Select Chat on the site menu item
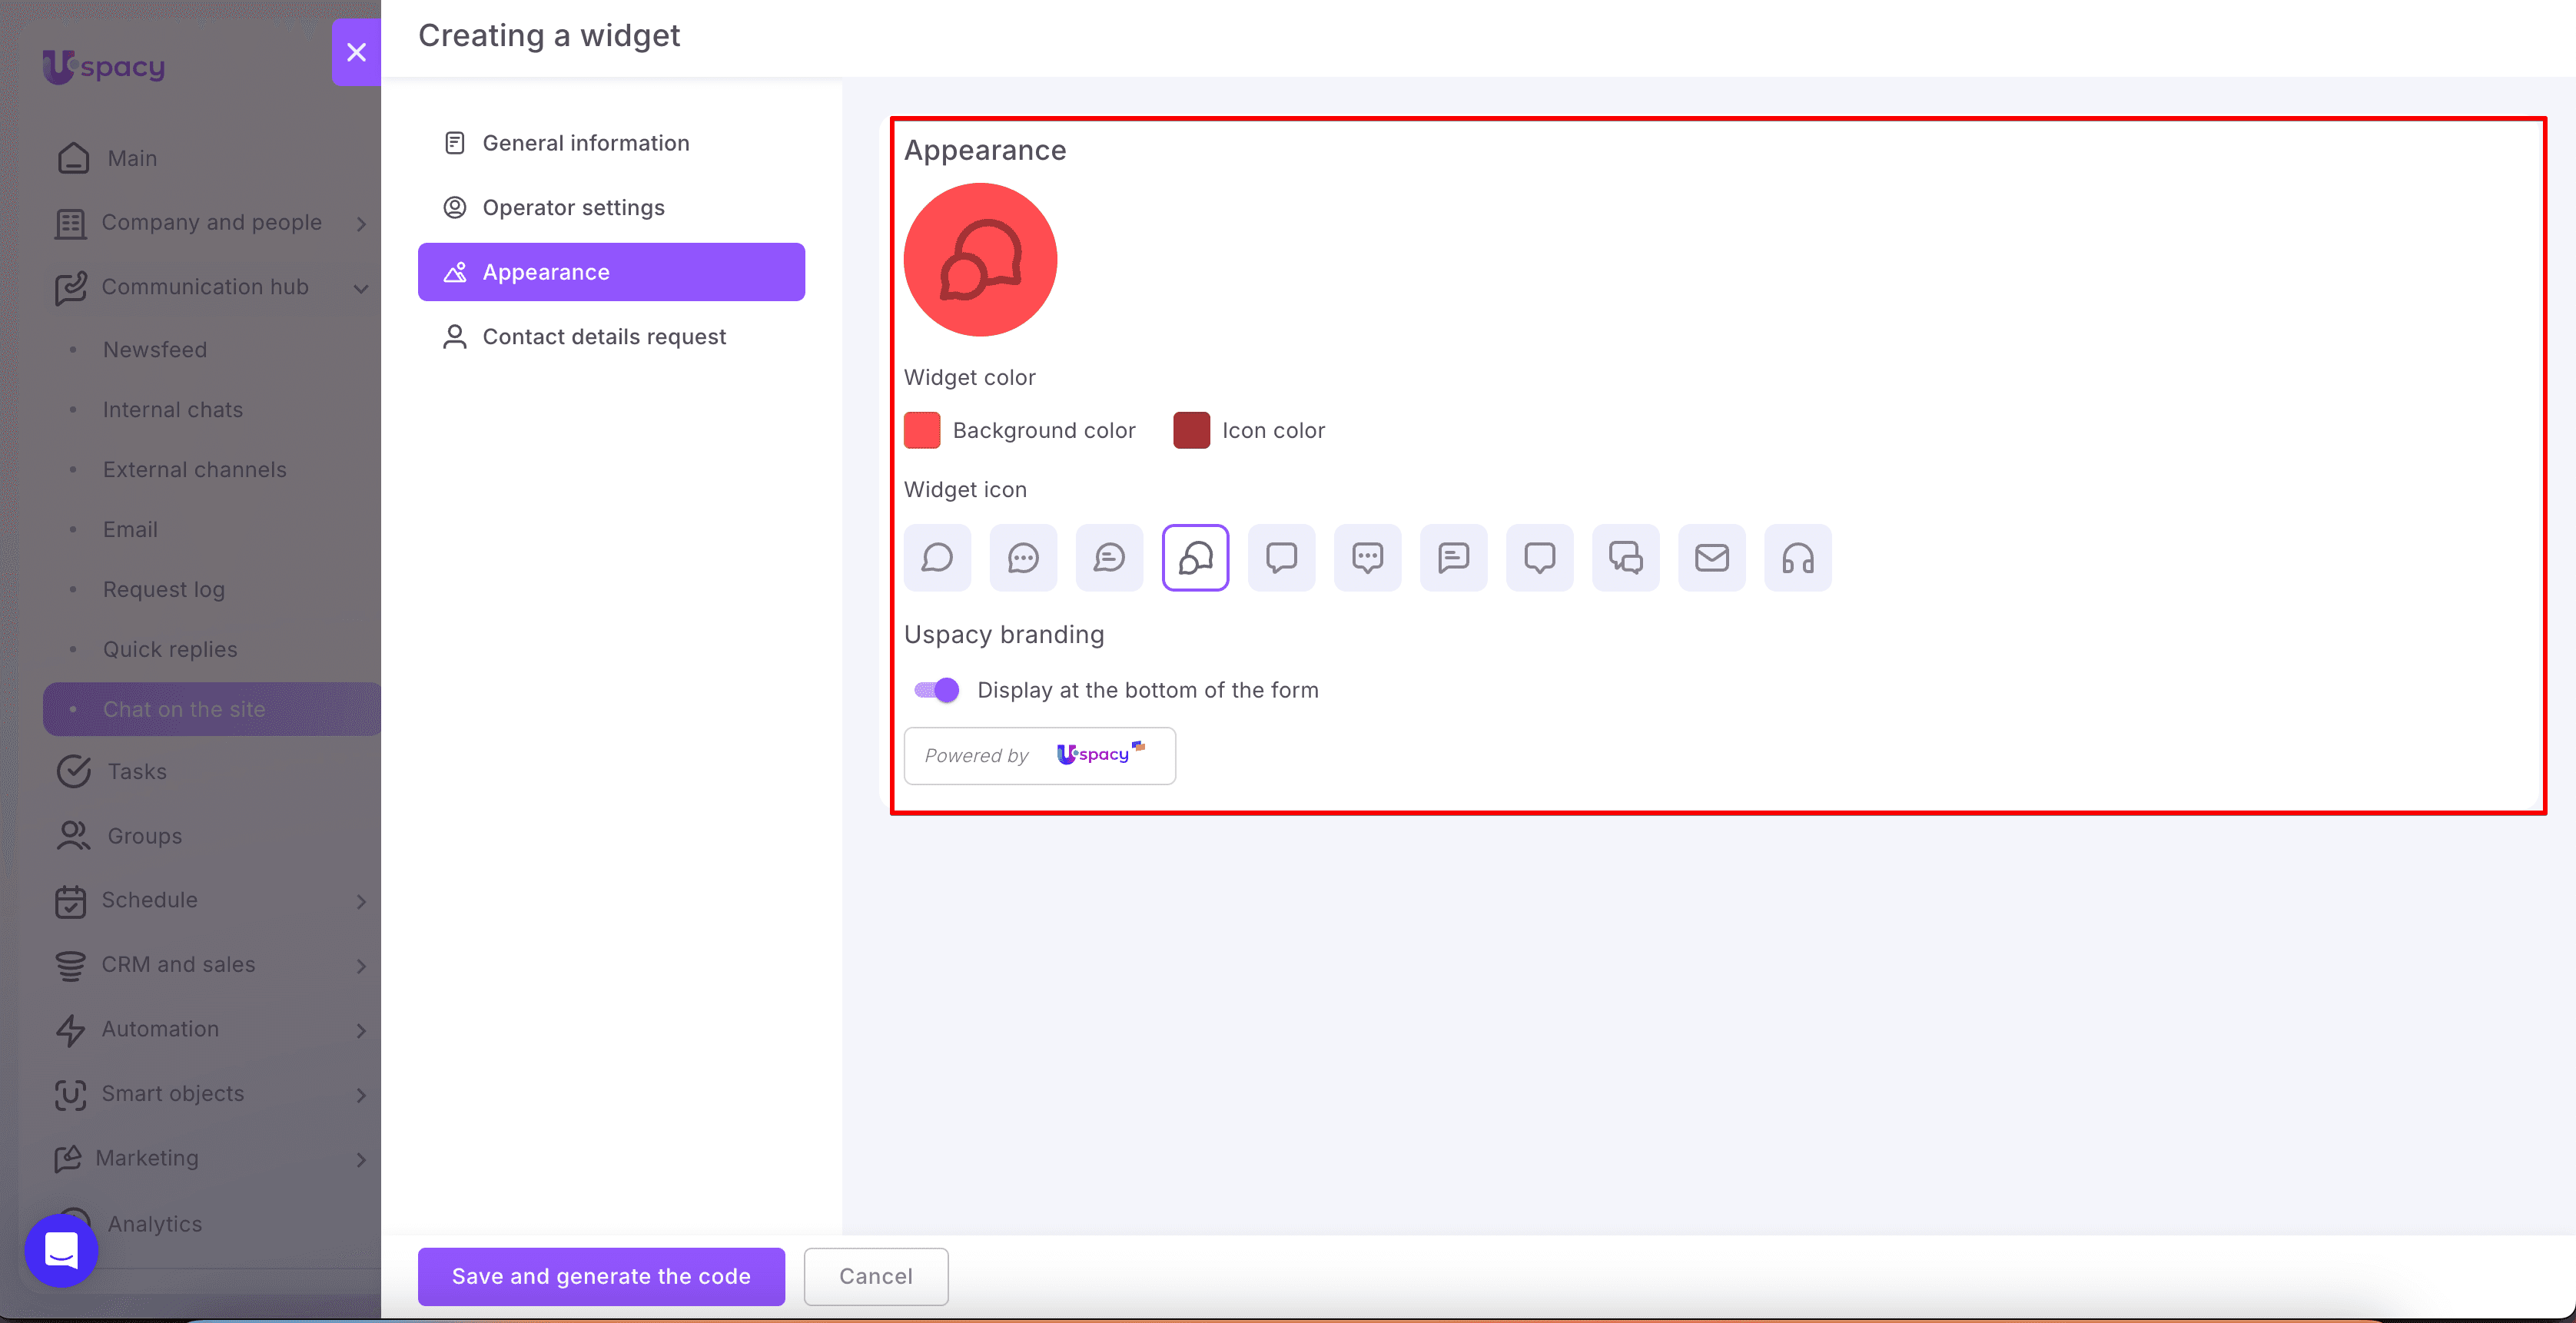 point(212,709)
